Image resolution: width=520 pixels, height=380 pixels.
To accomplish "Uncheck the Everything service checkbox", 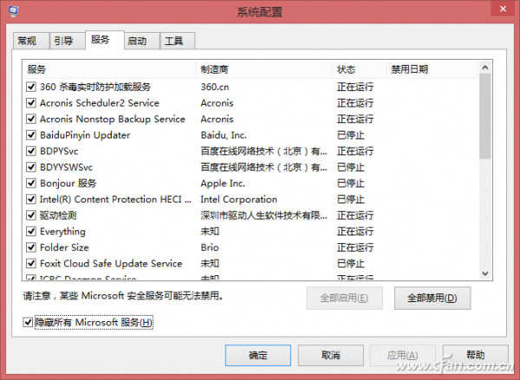I will tap(31, 231).
